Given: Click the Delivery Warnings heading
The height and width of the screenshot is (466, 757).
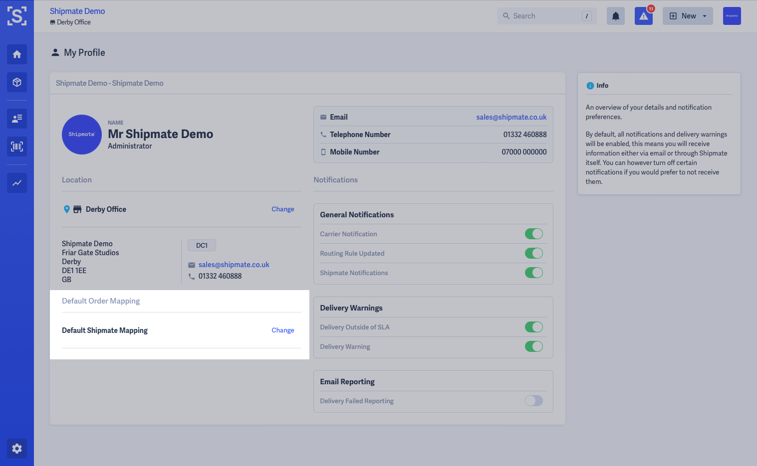Looking at the screenshot, I should 351,308.
